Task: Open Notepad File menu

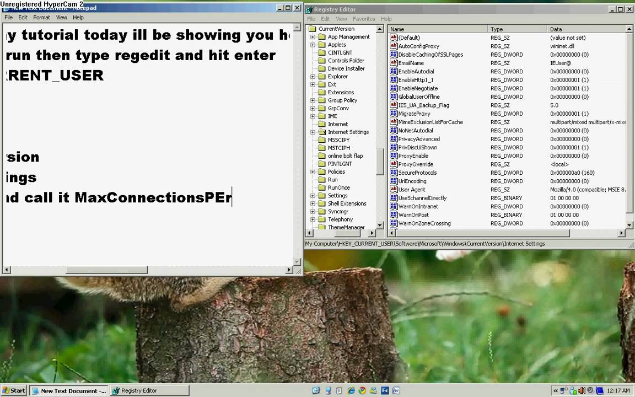Action: point(8,18)
